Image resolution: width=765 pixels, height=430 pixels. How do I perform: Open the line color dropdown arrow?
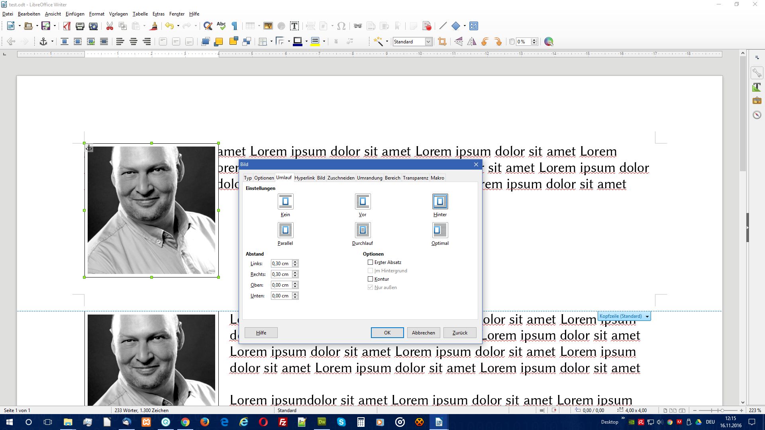click(306, 41)
